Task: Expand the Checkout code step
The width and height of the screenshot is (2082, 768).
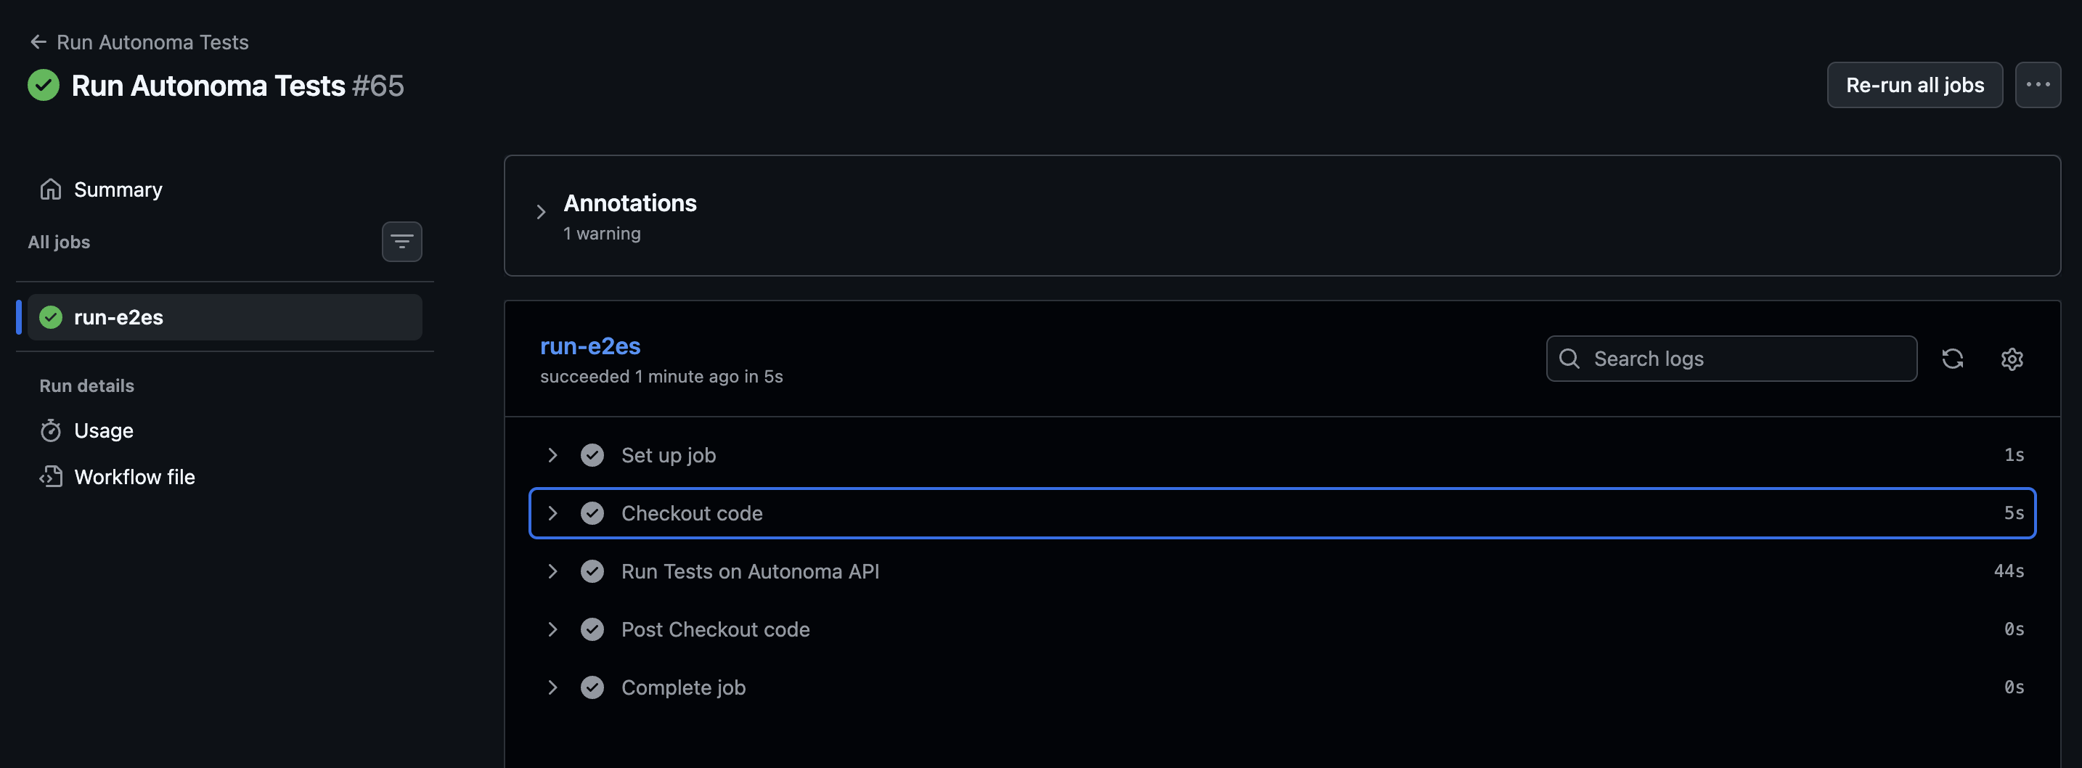Action: (x=553, y=513)
